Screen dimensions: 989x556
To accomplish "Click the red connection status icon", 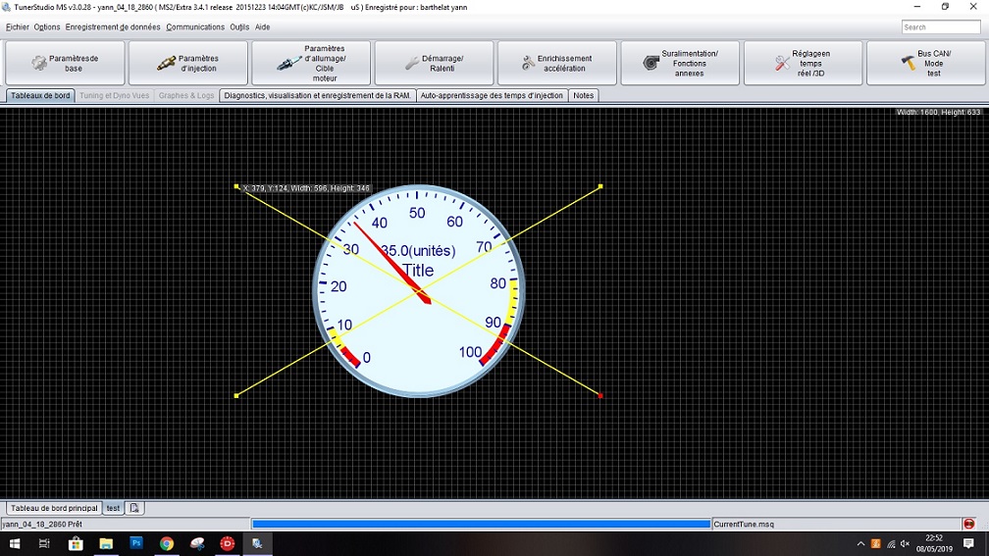I will (x=969, y=525).
